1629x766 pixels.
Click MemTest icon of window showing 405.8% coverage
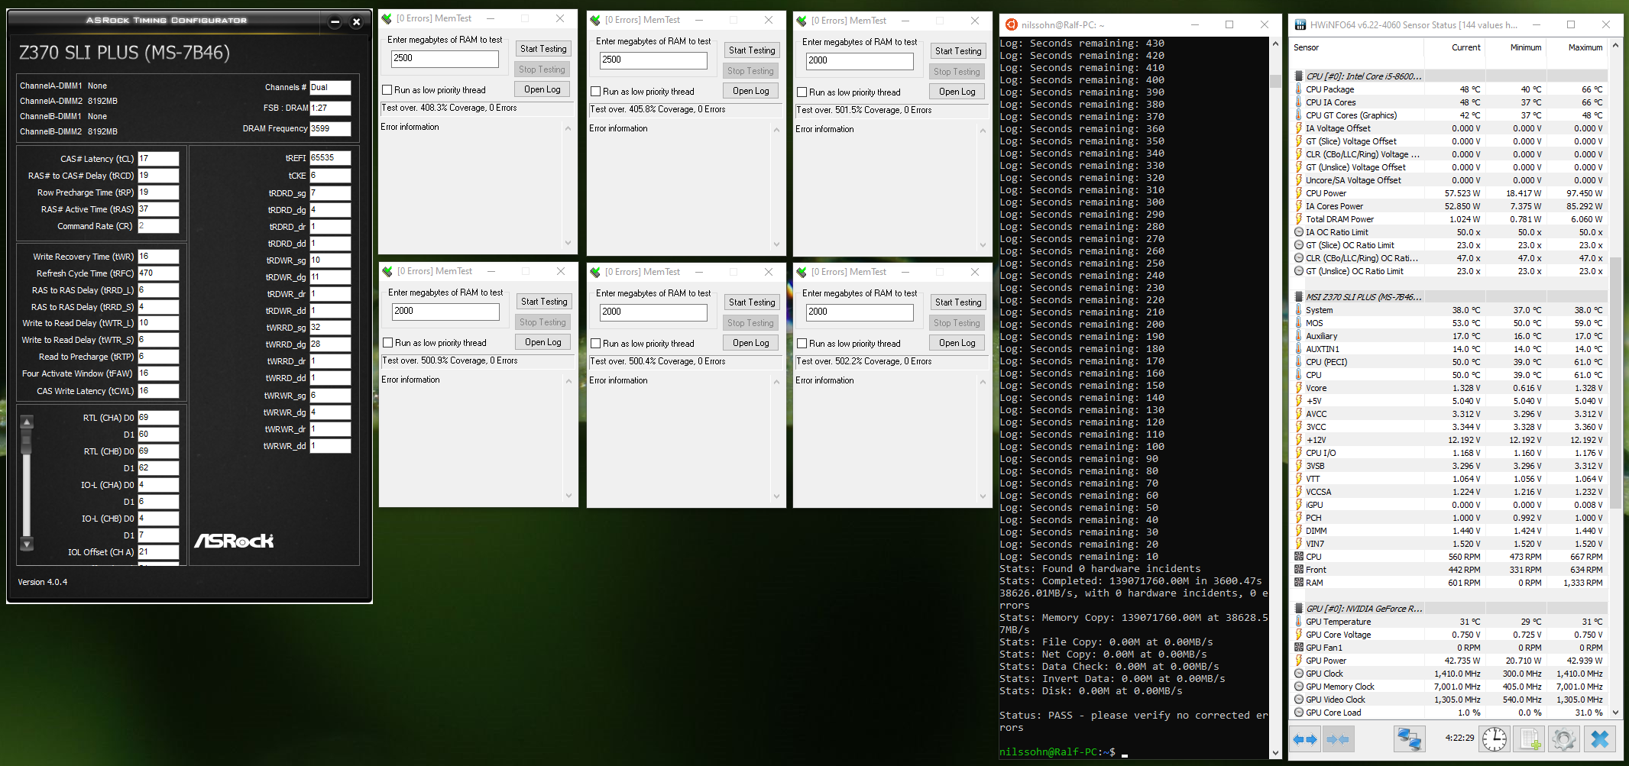click(595, 20)
